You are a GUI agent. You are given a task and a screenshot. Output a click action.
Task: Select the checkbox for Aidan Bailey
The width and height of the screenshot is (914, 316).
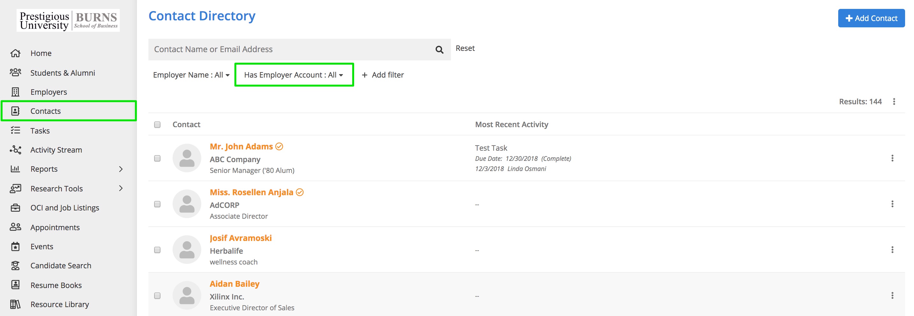[157, 296]
